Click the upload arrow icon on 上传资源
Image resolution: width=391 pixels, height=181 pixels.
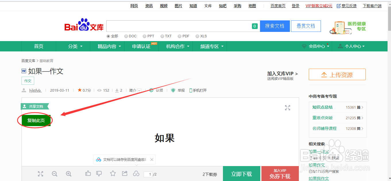(324, 75)
